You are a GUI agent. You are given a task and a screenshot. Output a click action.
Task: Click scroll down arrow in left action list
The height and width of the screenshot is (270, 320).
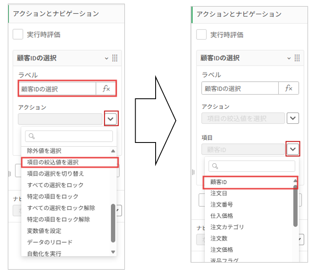coord(113,252)
